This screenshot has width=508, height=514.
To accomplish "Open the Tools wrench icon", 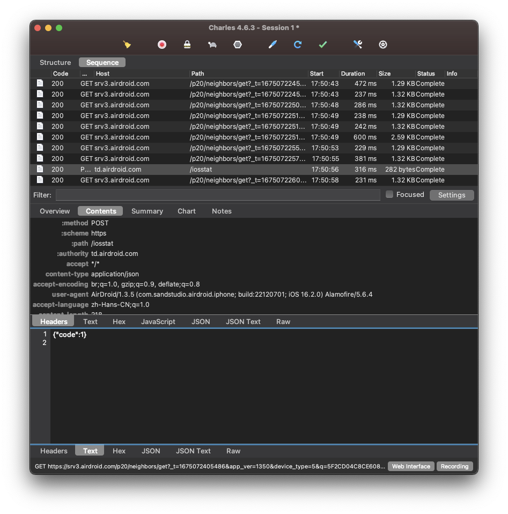I will click(358, 45).
